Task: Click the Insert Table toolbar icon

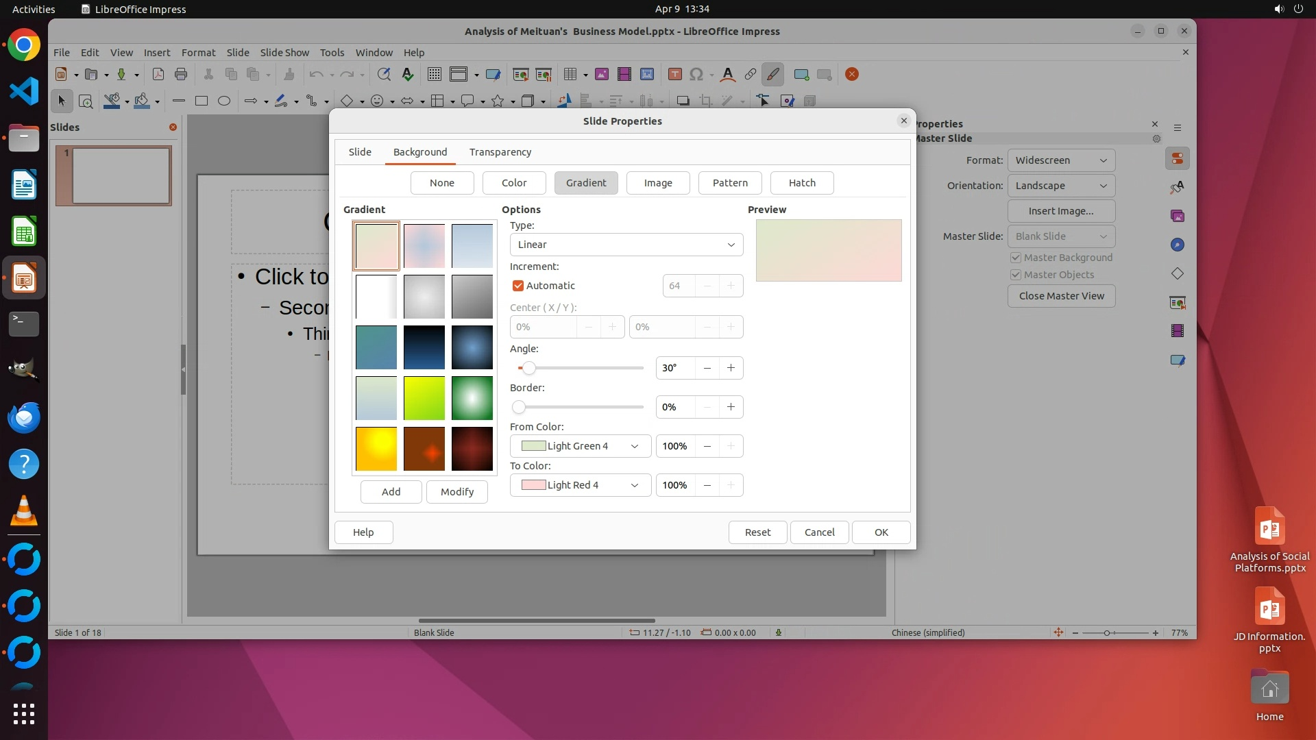Action: (x=570, y=75)
